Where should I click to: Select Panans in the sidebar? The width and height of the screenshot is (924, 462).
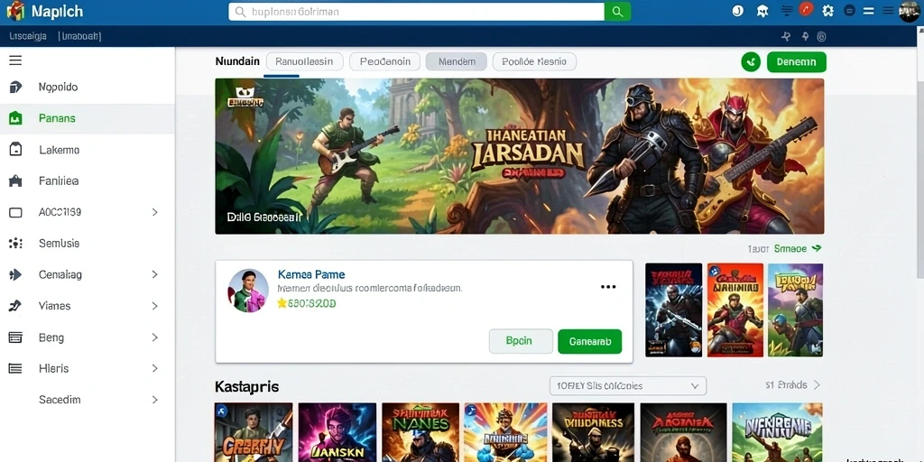(x=88, y=118)
